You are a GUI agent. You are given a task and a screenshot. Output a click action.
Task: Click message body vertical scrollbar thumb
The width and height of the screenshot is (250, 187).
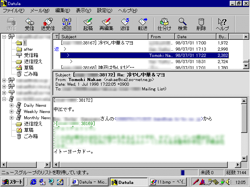coord(244,118)
